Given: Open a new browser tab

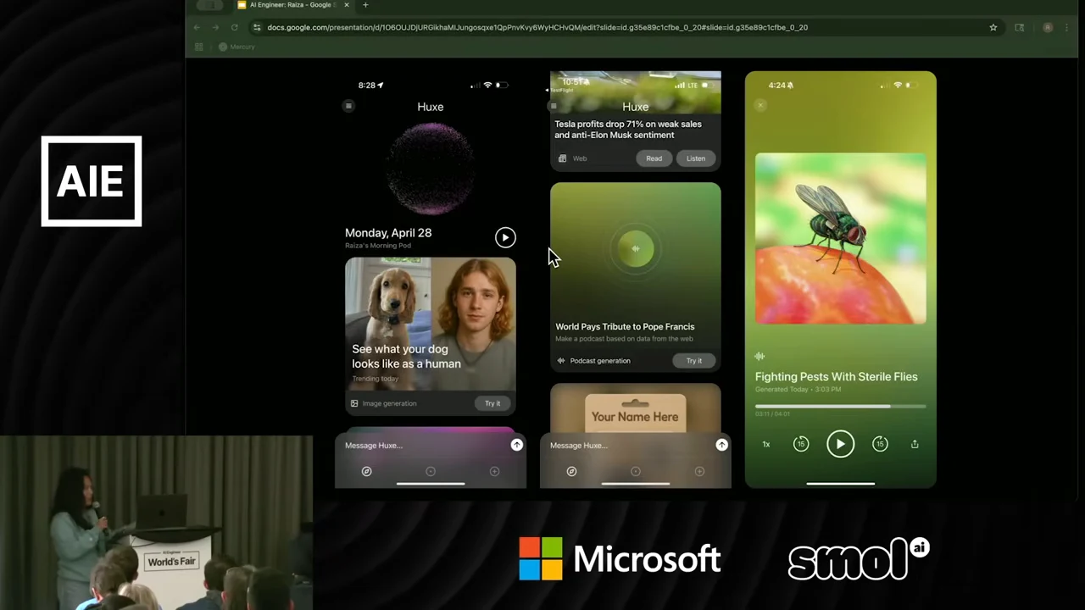Looking at the screenshot, I should (x=365, y=5).
